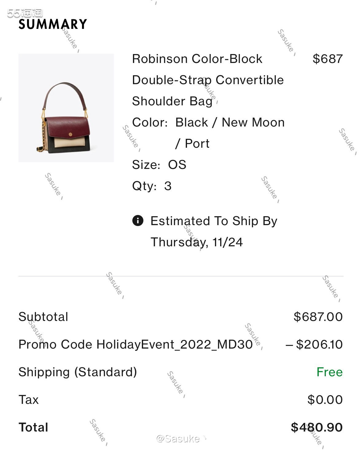Click the Qty: 3 quantity text
The image size is (362, 453).
click(152, 186)
